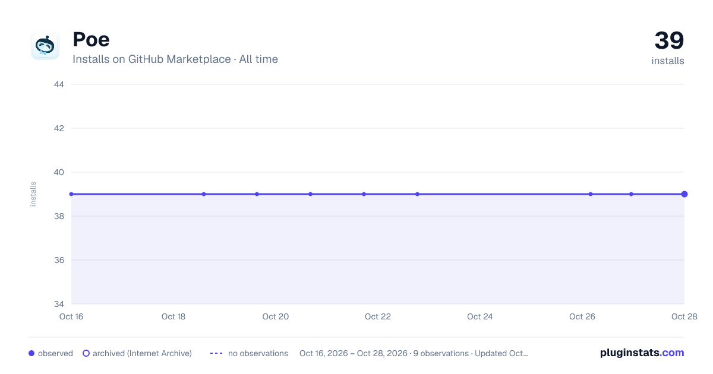Click the Oct 22 x-axis label
Image resolution: width=713 pixels, height=374 pixels.
tap(378, 316)
